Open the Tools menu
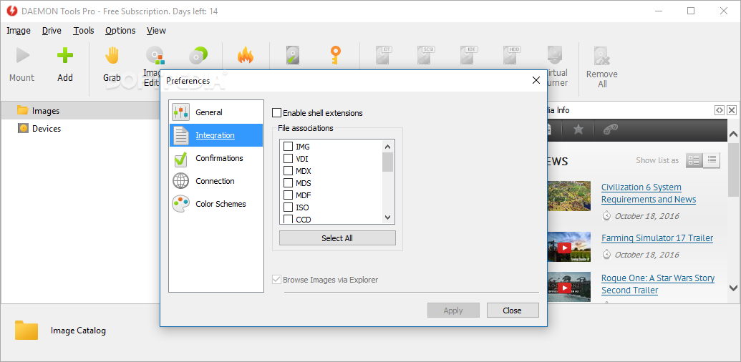This screenshot has width=741, height=362. point(84,31)
